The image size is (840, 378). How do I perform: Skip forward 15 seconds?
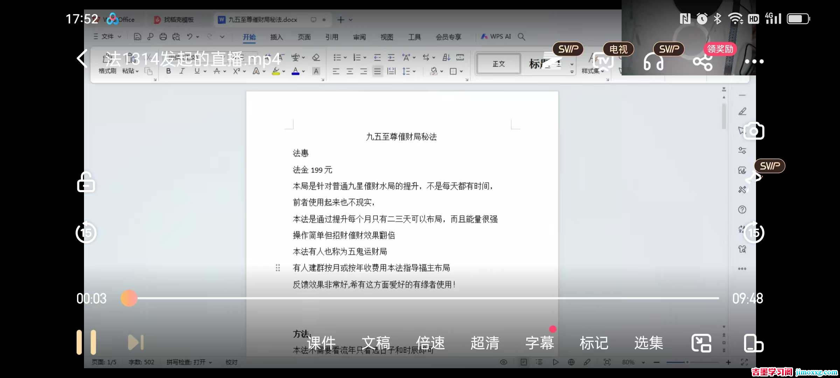coord(754,232)
